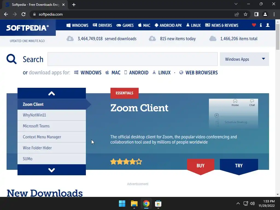Image resolution: width=280 pixels, height=210 pixels.
Task: Move up the featured apps list
Action: (x=52, y=93)
